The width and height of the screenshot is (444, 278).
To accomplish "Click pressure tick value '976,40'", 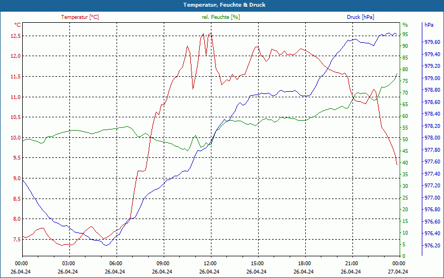I will tap(432, 234).
